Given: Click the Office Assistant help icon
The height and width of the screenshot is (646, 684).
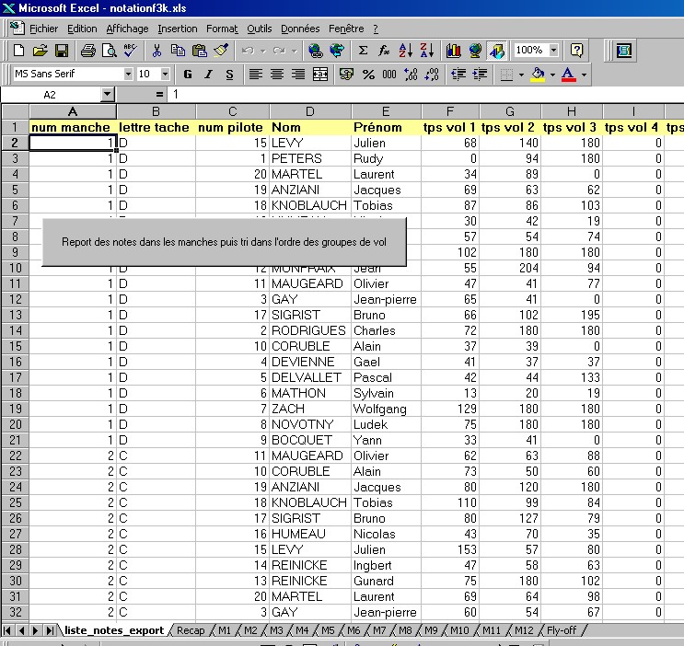Looking at the screenshot, I should point(576,51).
